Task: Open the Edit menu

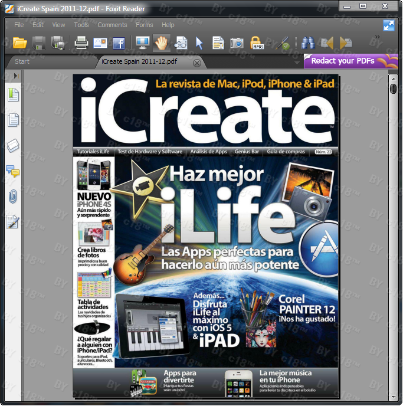Action: pos(38,25)
